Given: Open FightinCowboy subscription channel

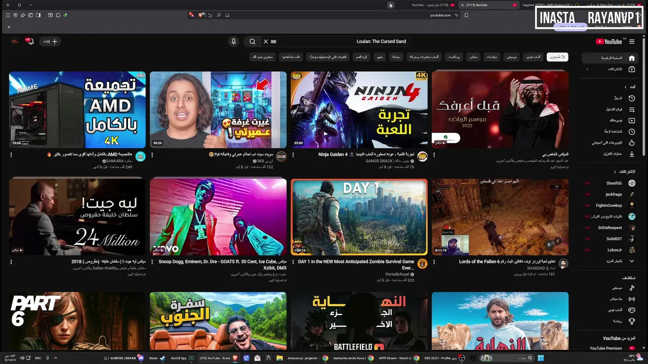Looking at the screenshot, I should (610, 205).
